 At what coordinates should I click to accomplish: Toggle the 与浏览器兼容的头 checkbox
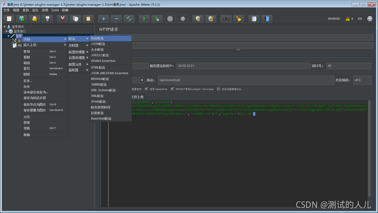coord(218,89)
